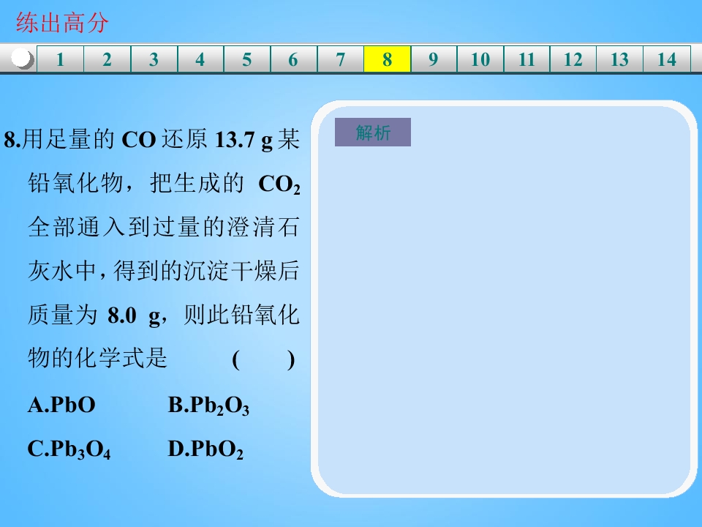
Task: Select question 11 in the number bar
Action: coord(527,59)
